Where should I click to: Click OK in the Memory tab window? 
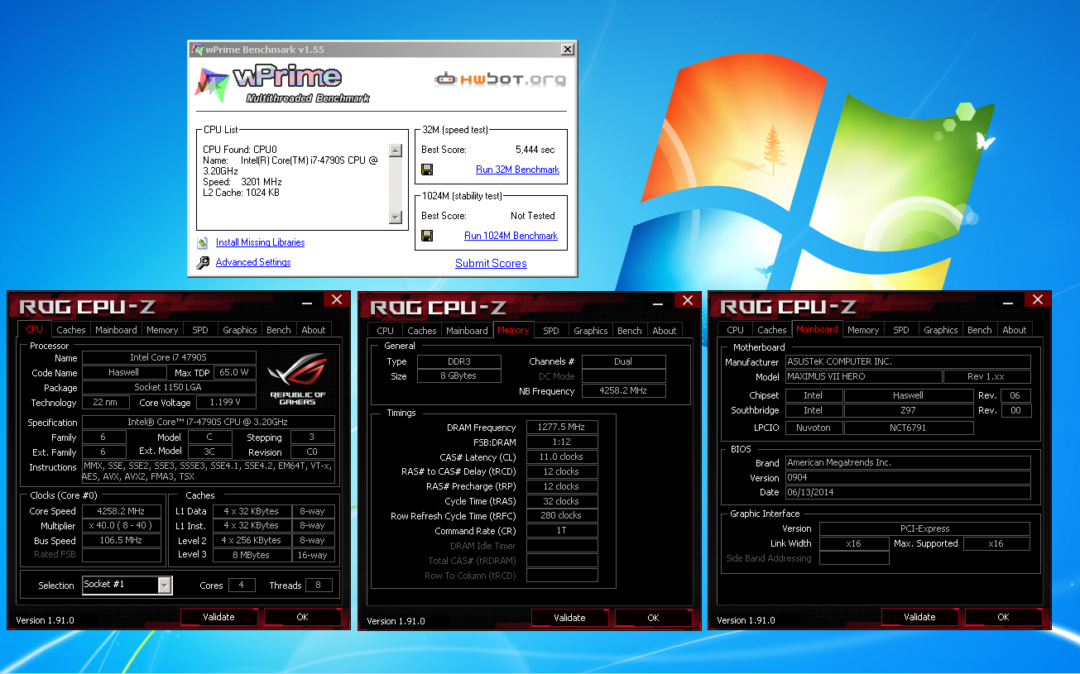[653, 618]
